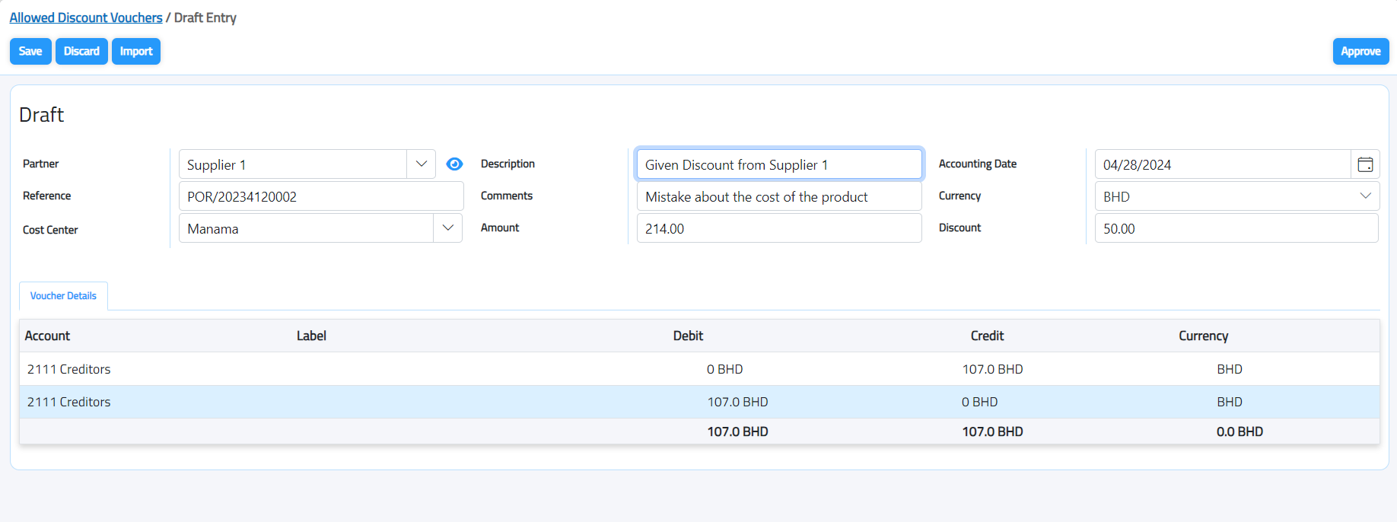The width and height of the screenshot is (1397, 522).
Task: Discard the draft entry
Action: point(81,52)
